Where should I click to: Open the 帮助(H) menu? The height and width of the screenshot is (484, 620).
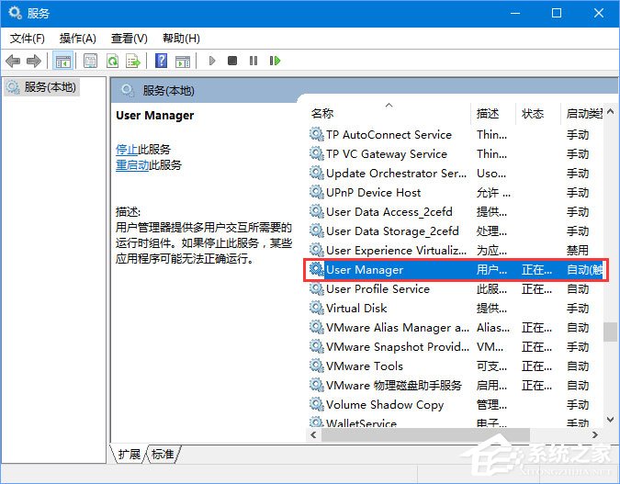181,39
